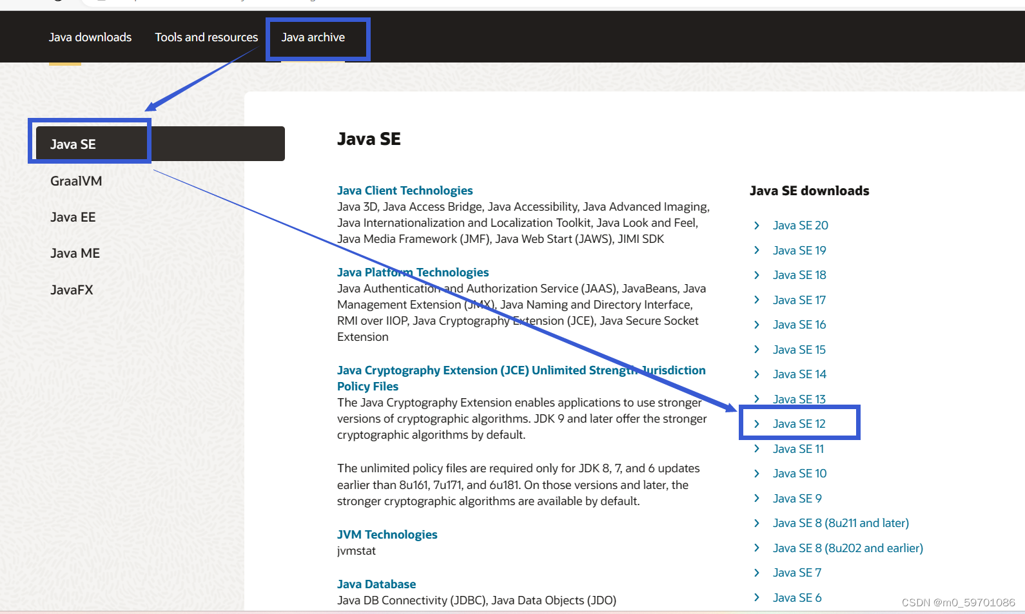The width and height of the screenshot is (1025, 614).
Task: Select the Java archive tab
Action: [x=313, y=37]
